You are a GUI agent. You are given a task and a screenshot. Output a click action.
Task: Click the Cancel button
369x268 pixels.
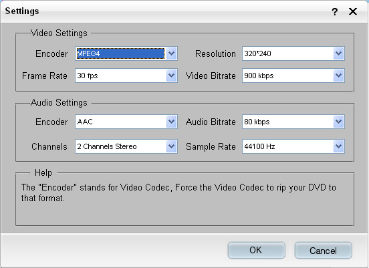(x=323, y=251)
